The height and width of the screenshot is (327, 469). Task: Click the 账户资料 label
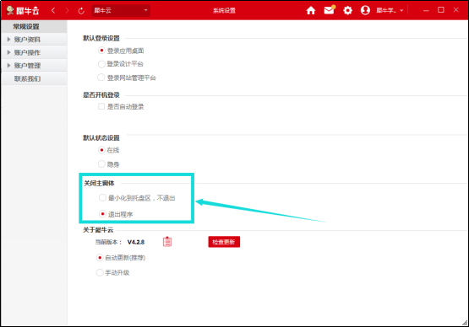(x=27, y=40)
